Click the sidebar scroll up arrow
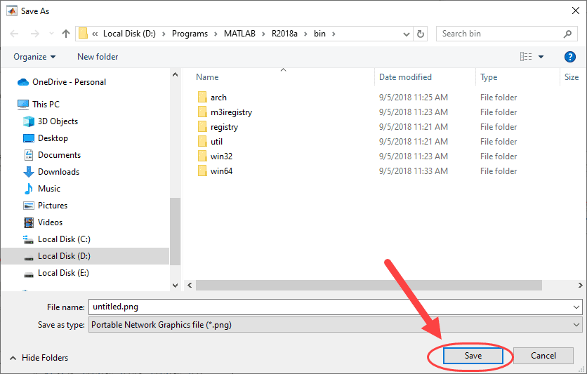The image size is (587, 374). click(176, 74)
